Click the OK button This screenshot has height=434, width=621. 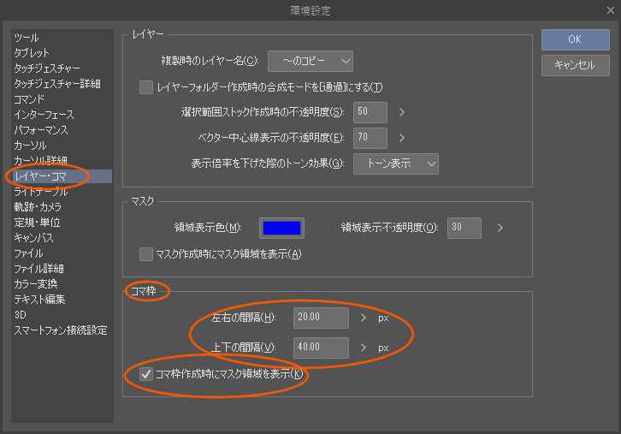click(x=574, y=39)
